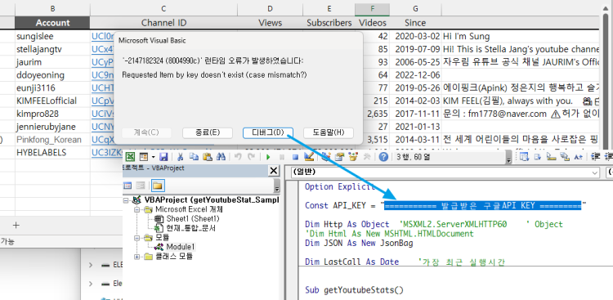Click the Parameter Info icon
Screen dimensions: 613x300
[x=565, y=157]
